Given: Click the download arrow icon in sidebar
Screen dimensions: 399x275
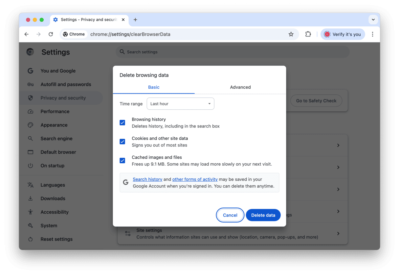Looking at the screenshot, I should (x=30, y=198).
